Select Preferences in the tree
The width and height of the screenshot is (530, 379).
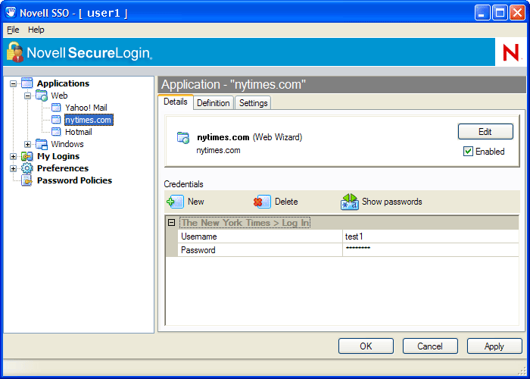[63, 168]
